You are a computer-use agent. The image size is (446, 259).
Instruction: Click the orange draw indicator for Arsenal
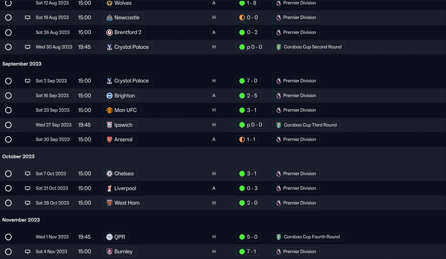[x=242, y=139]
